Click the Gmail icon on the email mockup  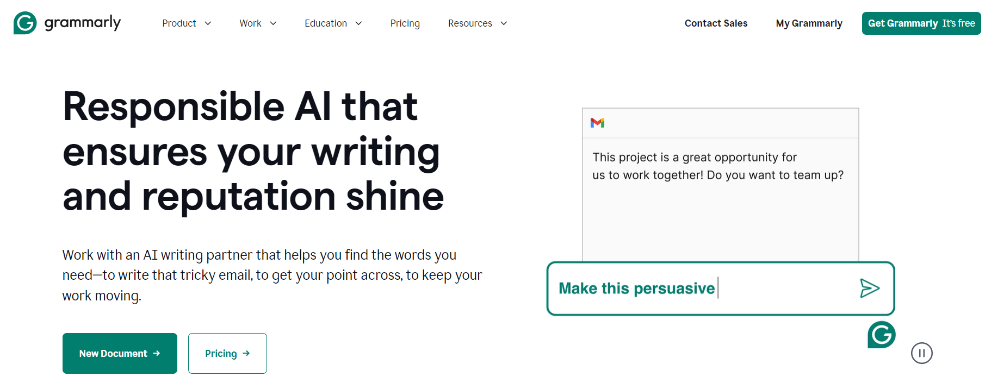(x=598, y=123)
